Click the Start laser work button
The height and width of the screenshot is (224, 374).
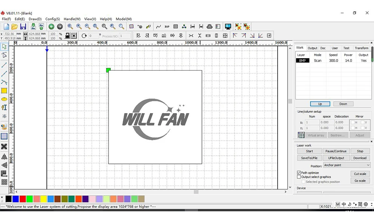pyautogui.click(x=309, y=151)
